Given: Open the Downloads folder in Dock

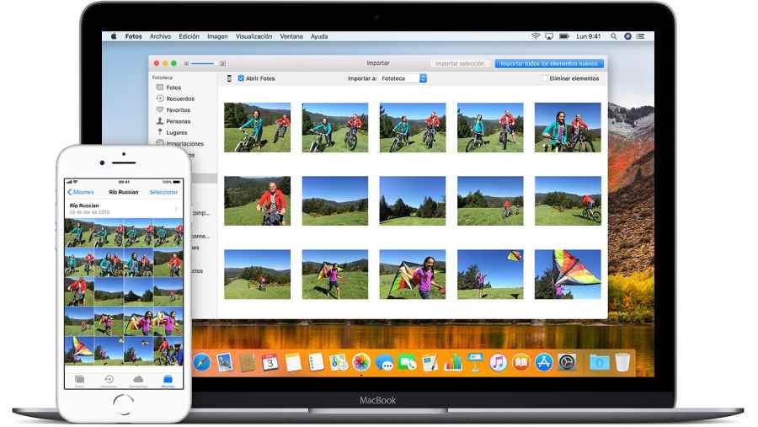Looking at the screenshot, I should point(600,362).
